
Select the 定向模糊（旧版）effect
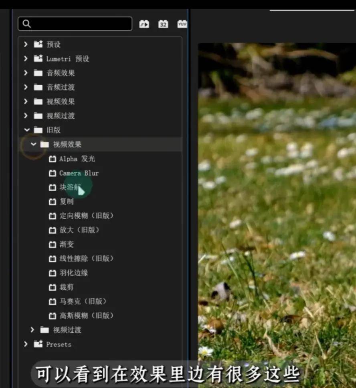pos(86,216)
